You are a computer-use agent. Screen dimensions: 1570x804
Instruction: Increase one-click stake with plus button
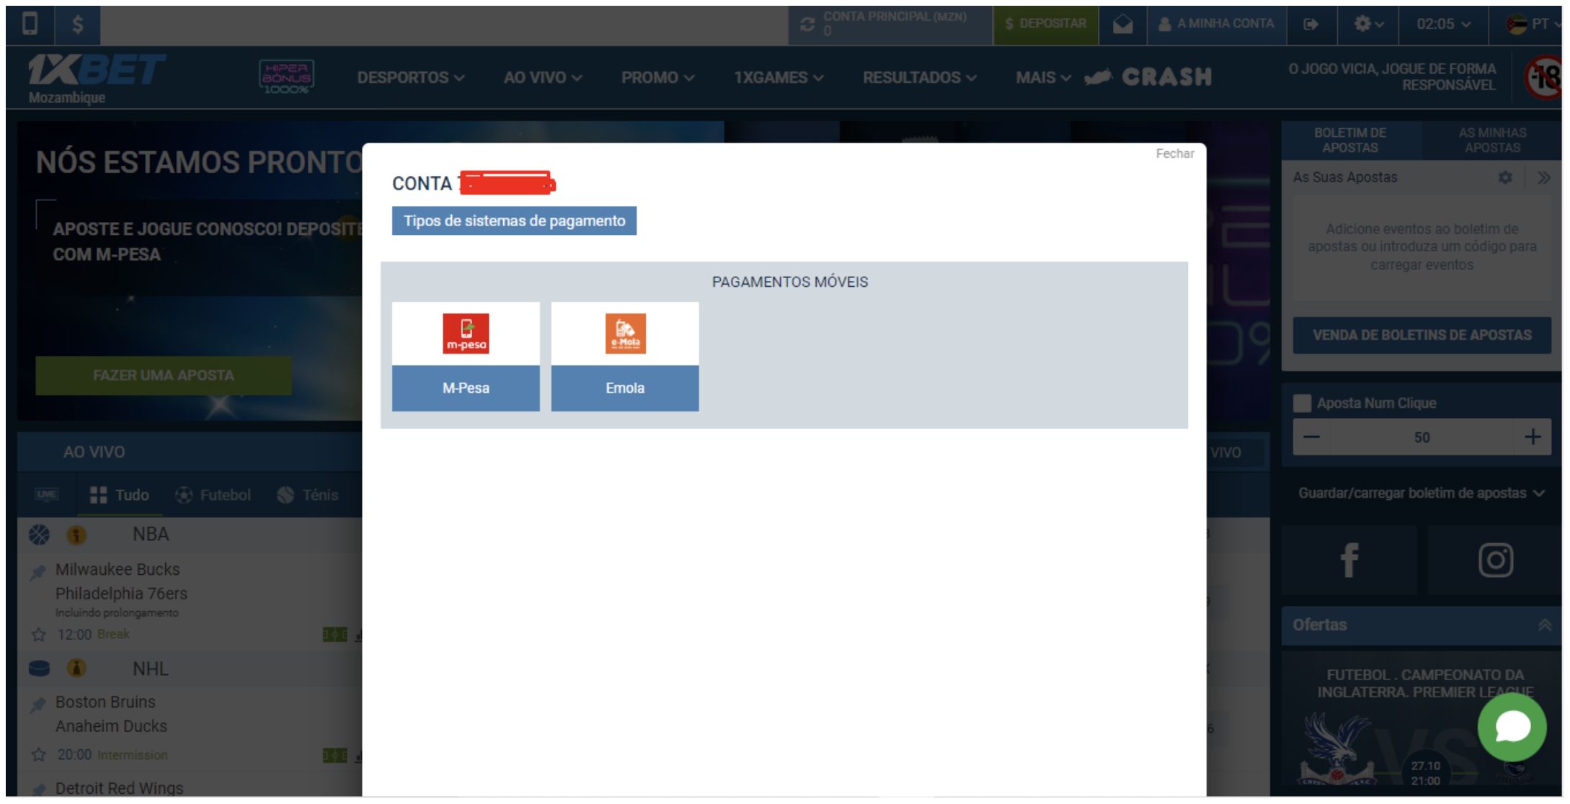[1533, 437]
